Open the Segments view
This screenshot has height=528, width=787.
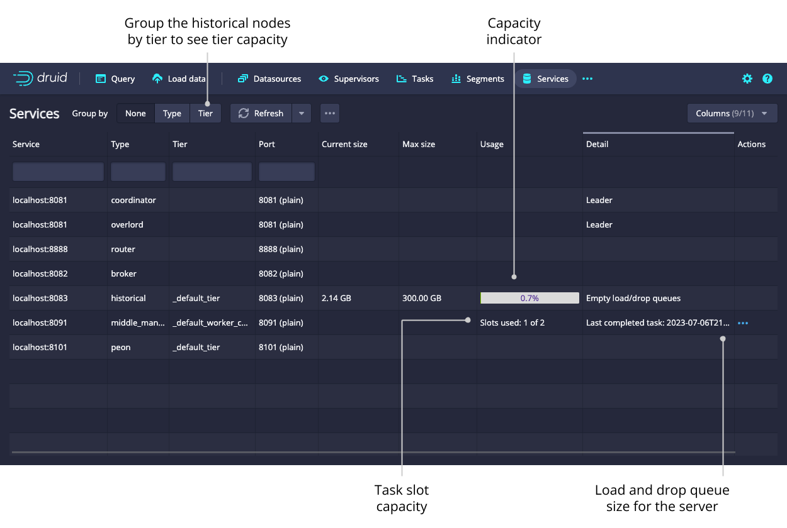(x=478, y=79)
